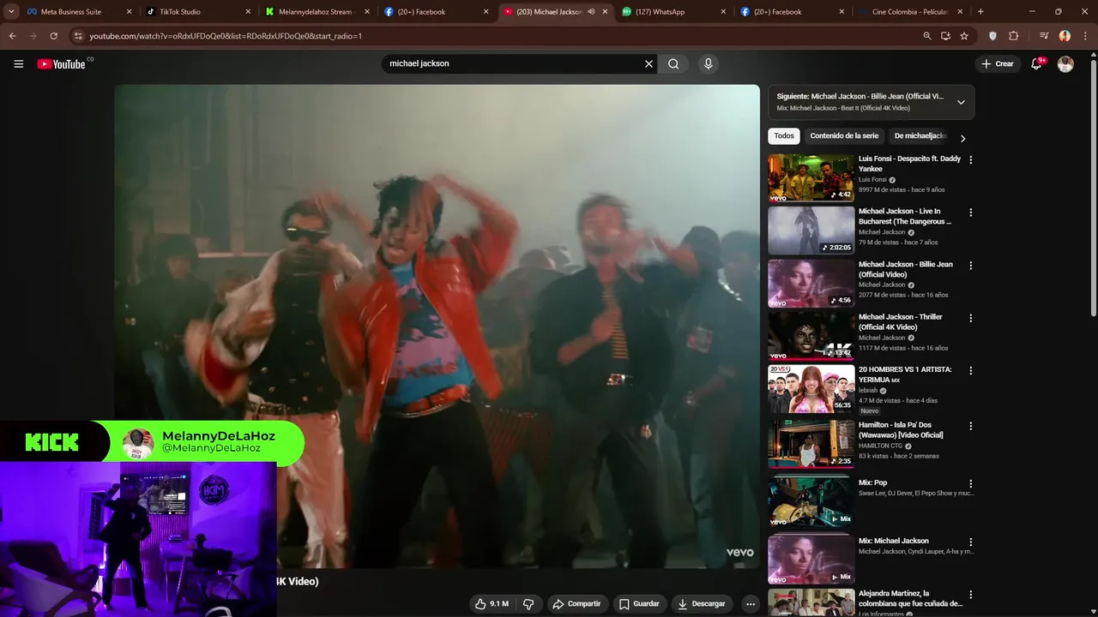The image size is (1098, 617).
Task: Click the Guardar button
Action: pos(639,604)
